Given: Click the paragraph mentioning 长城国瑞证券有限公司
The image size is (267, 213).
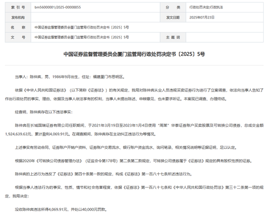Looking at the screenshot, I should pyautogui.click(x=134, y=130).
